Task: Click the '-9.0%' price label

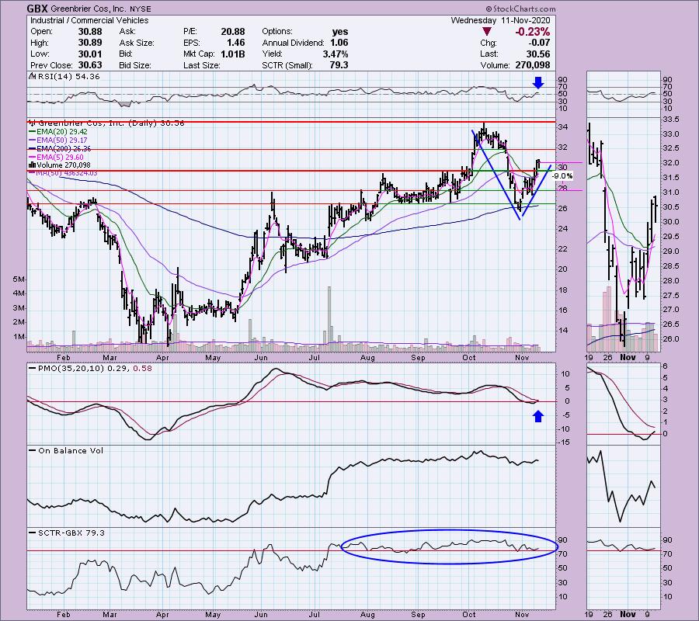Action: point(562,176)
